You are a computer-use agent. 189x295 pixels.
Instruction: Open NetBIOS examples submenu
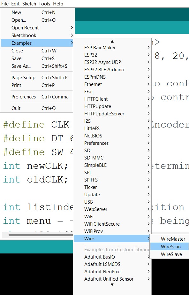point(112,136)
